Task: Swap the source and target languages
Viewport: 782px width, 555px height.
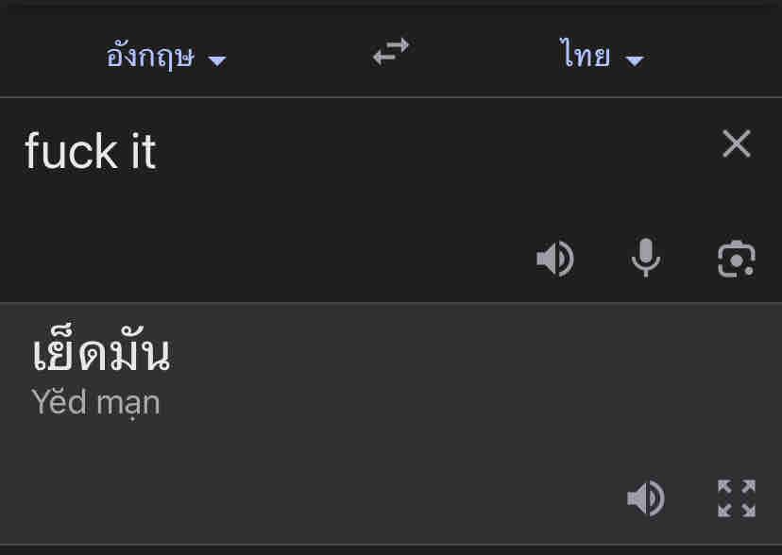Action: pyautogui.click(x=391, y=53)
